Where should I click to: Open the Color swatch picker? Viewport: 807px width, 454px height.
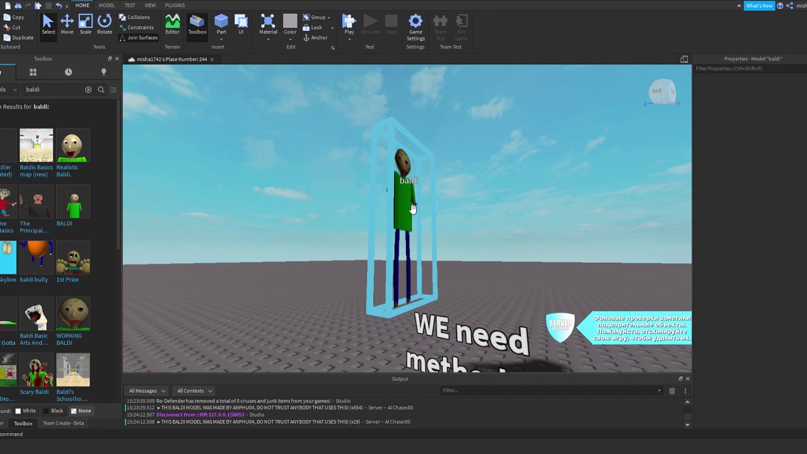tap(290, 21)
